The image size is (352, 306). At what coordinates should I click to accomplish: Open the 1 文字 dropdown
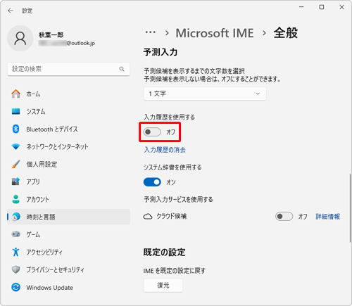[205, 94]
